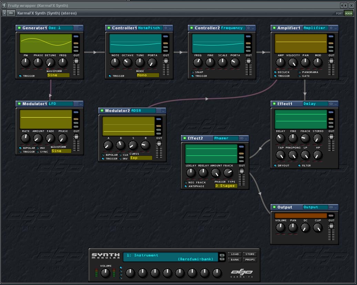Open the Mono mode selector on Controller1
The width and height of the screenshot is (357, 285).
pos(148,75)
